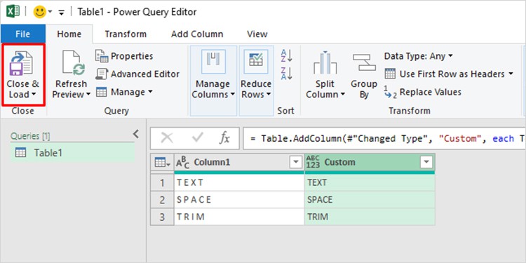Open the Data Type: Any dropdown
Image resolution: width=526 pixels, height=263 pixels.
click(418, 56)
